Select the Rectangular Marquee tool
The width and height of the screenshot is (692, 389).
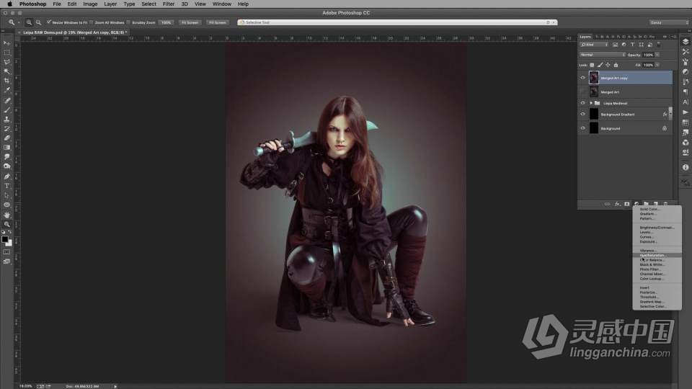pos(6,53)
